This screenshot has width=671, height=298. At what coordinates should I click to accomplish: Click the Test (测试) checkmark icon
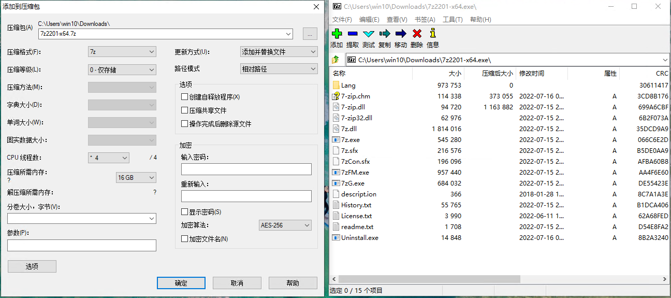tap(369, 34)
